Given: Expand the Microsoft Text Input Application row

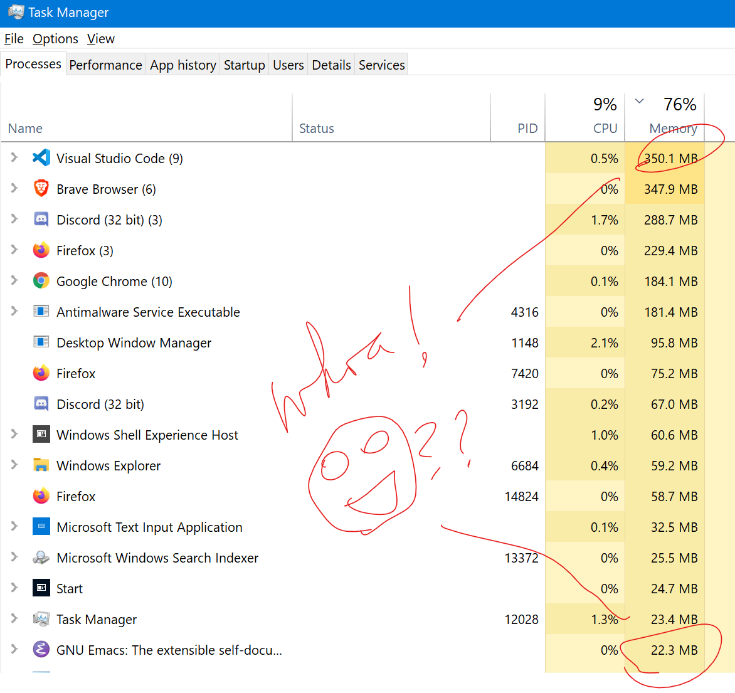Looking at the screenshot, I should point(14,527).
